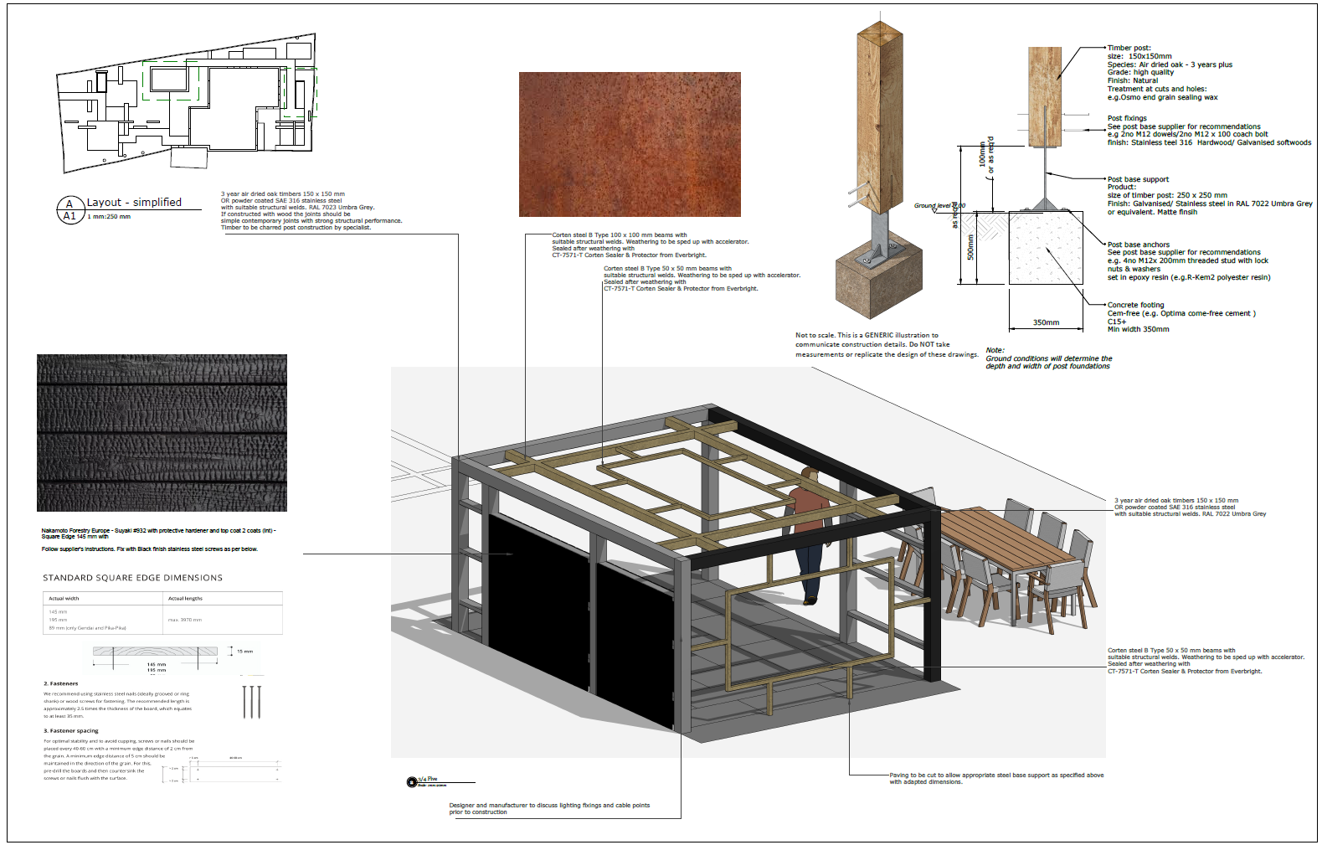Click the "Paving to be cut" note
The width and height of the screenshot is (1322, 845).
(996, 779)
